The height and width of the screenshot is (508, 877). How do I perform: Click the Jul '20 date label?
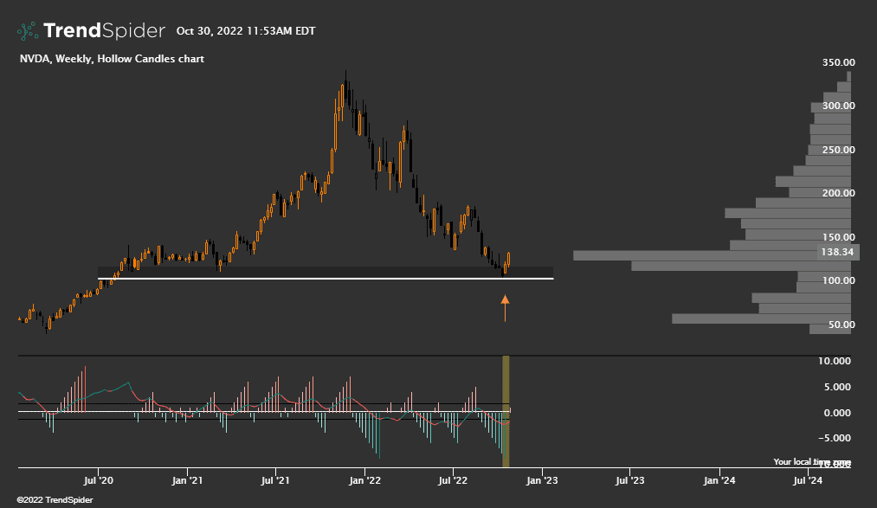[x=100, y=479]
